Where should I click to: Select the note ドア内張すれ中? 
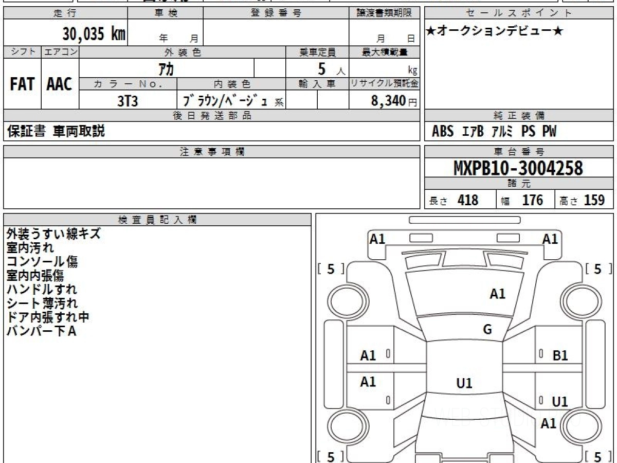coord(48,317)
